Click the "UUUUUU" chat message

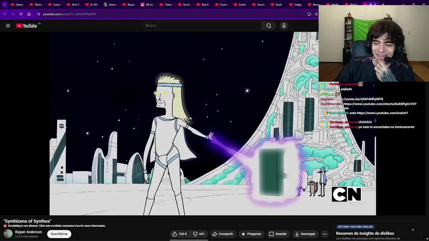(365, 122)
